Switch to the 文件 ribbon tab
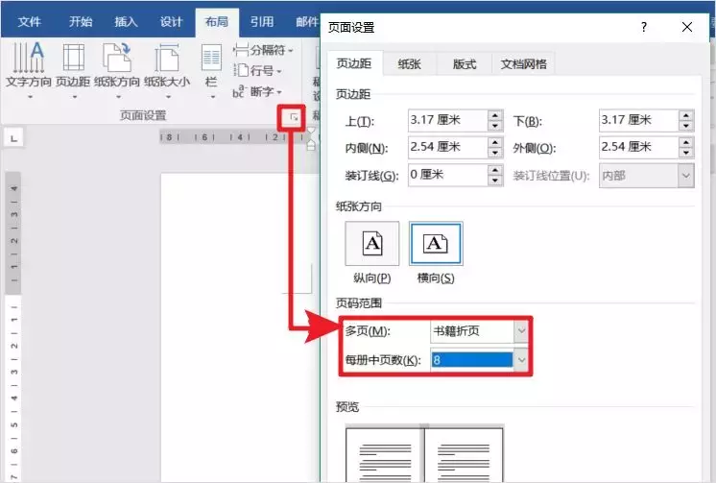The height and width of the screenshot is (483, 716). [29, 21]
